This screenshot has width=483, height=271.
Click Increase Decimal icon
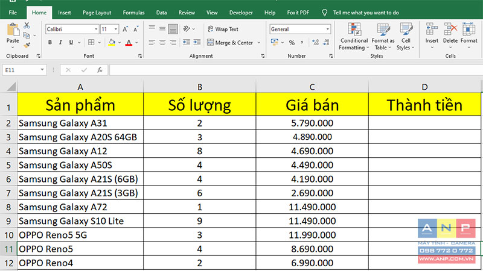315,42
